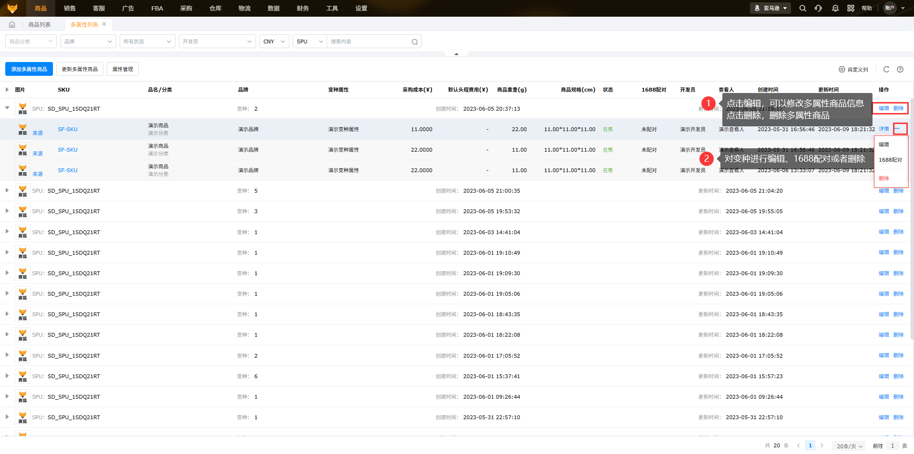Open the 商品分类 dropdown filter
914x454 pixels.
[x=31, y=41]
